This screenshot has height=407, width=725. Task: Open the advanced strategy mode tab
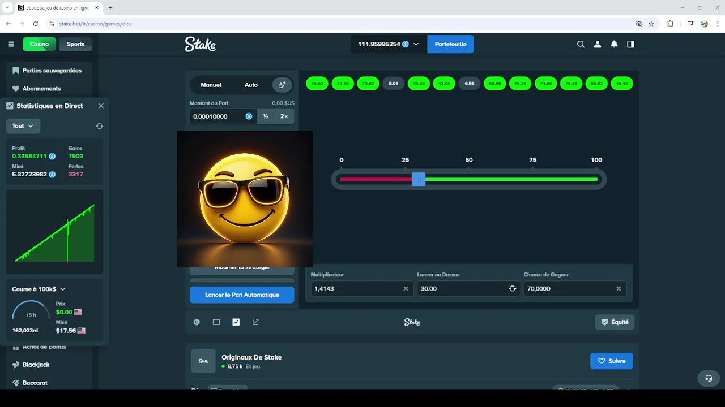pos(282,85)
